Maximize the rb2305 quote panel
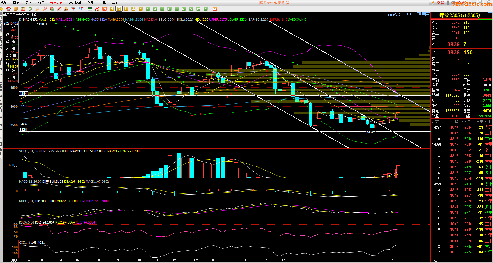493x263 pixels. tap(490, 14)
